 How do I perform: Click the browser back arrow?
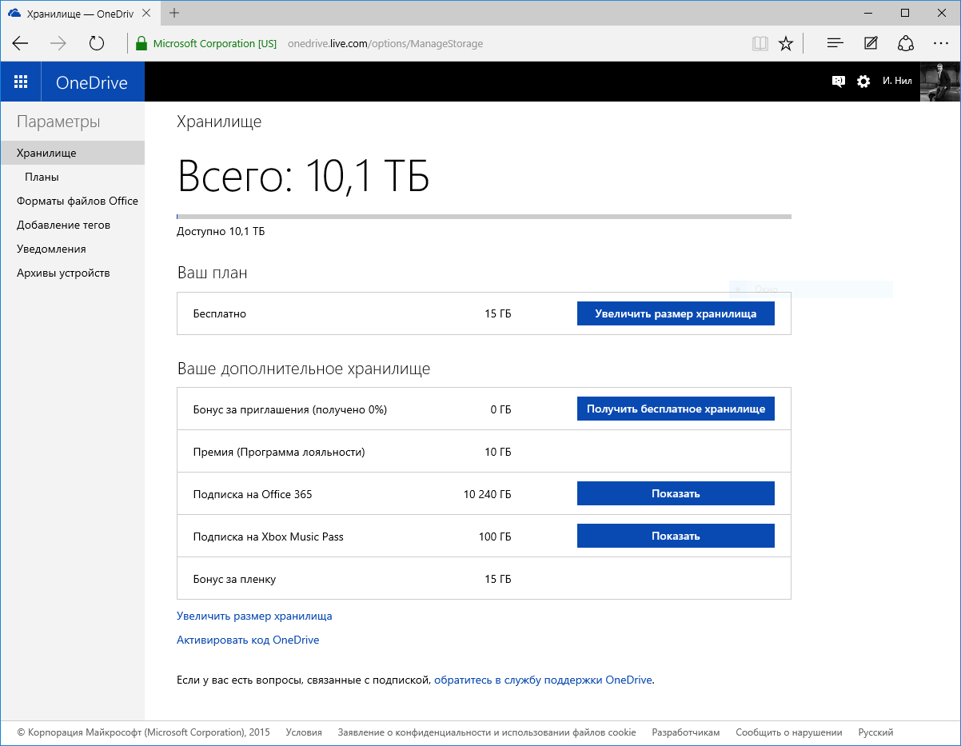pos(21,44)
